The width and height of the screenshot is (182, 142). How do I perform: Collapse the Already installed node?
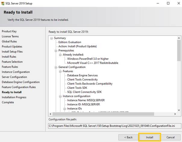click(x=60, y=55)
